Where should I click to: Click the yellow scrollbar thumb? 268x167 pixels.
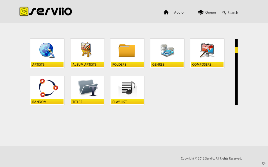click(x=236, y=50)
